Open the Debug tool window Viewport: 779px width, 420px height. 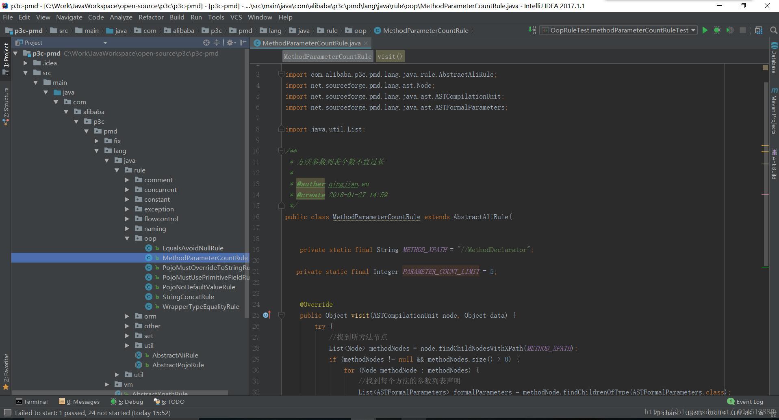point(127,402)
